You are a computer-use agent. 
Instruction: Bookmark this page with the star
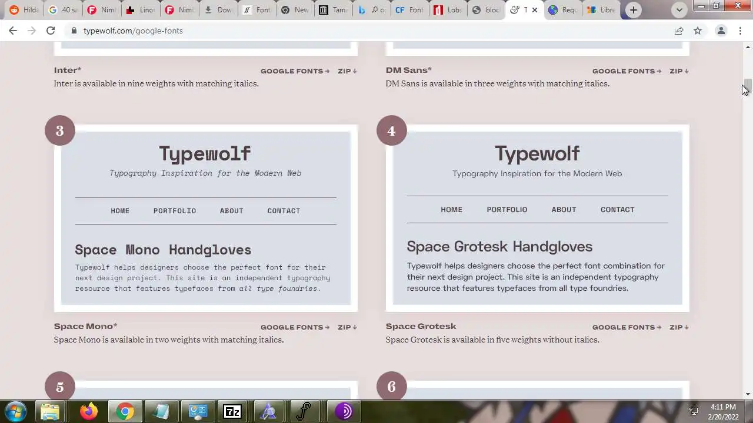pyautogui.click(x=698, y=31)
